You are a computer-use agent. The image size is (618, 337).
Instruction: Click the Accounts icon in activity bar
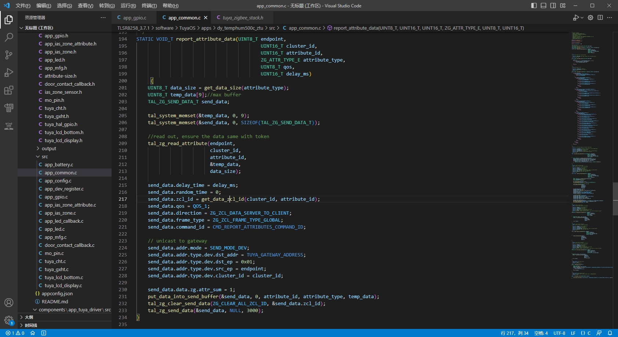[x=9, y=303]
